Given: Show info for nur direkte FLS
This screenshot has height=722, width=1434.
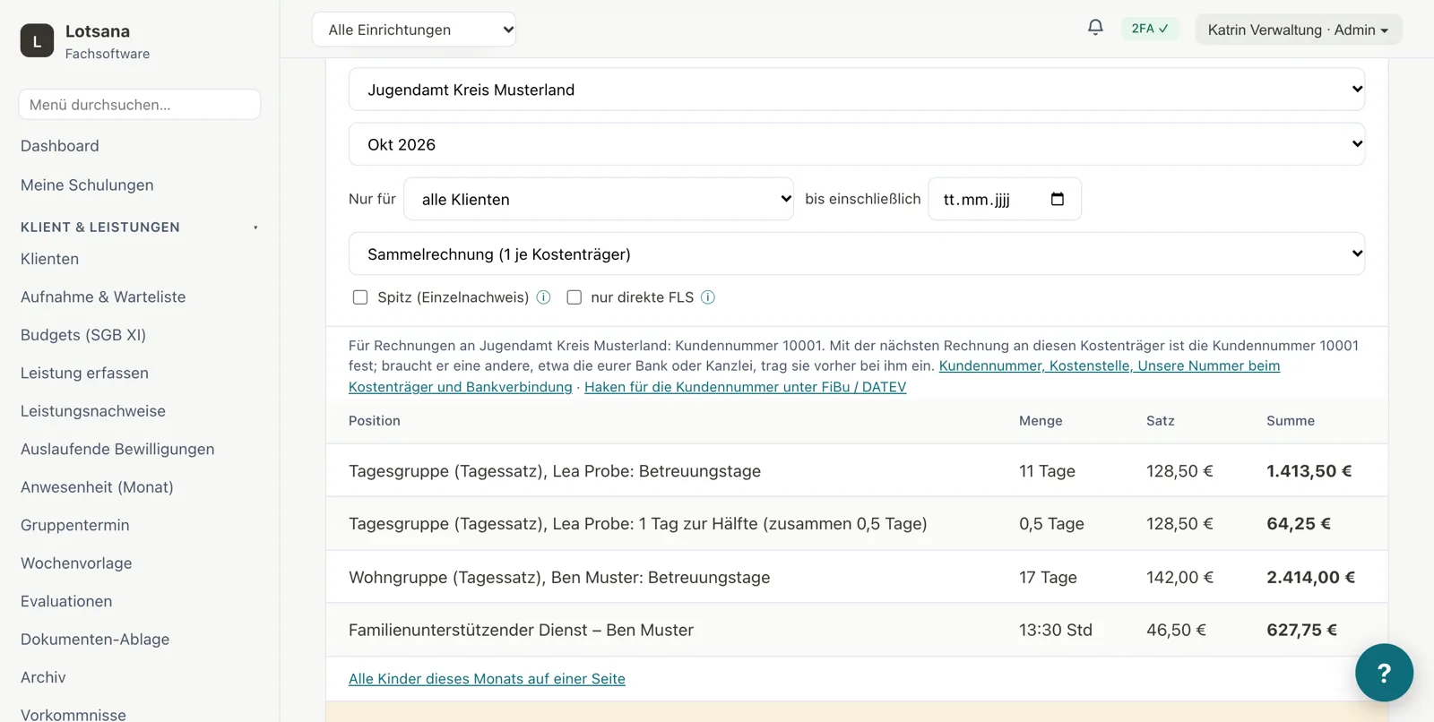Looking at the screenshot, I should 708,297.
